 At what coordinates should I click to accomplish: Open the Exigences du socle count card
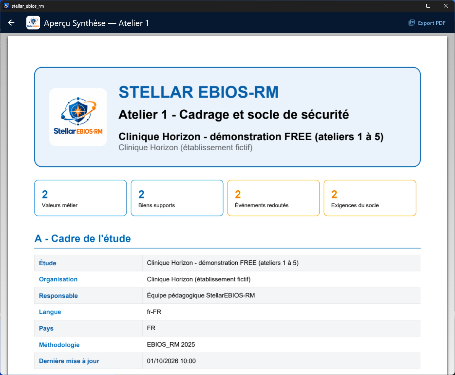(x=370, y=198)
